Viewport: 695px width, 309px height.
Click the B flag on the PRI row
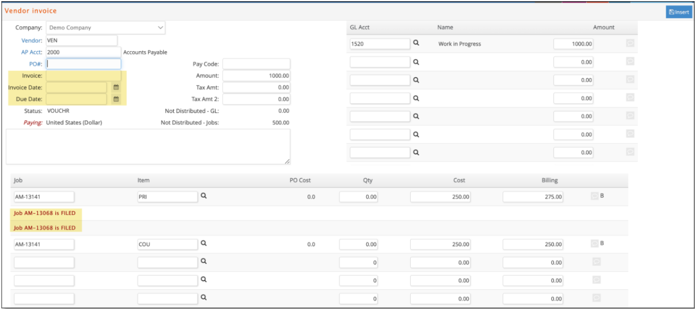click(x=602, y=196)
